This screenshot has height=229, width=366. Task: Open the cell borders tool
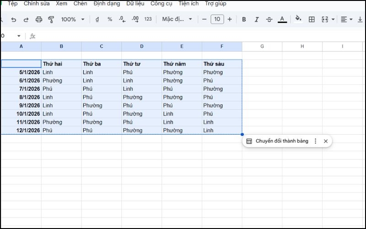[x=312, y=19]
